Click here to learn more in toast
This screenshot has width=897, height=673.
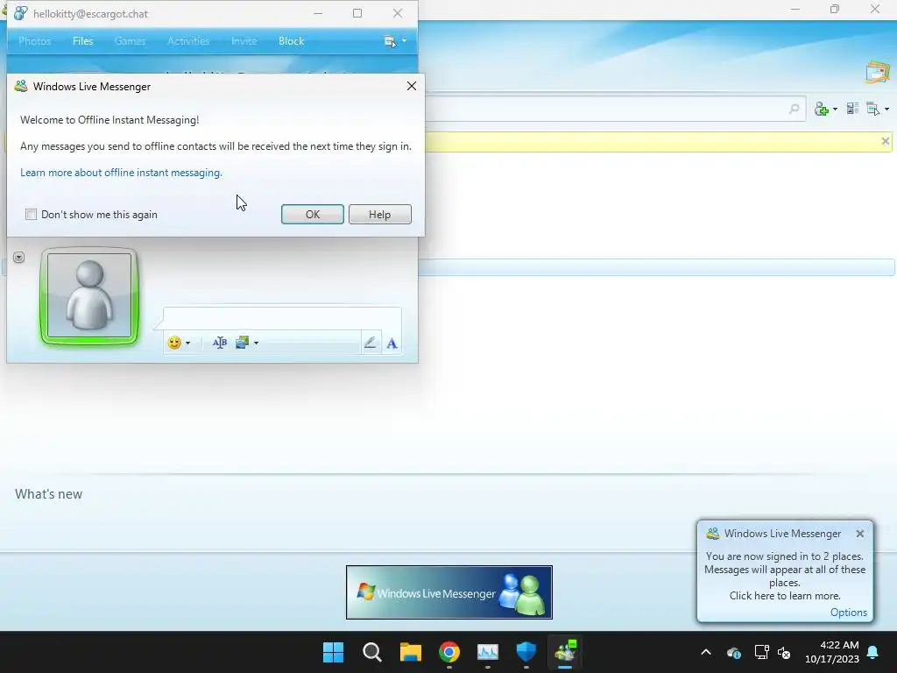coord(785,596)
